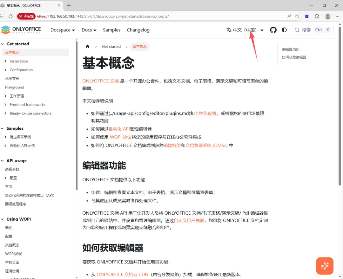Collapse the Samples sidebar section
Screen dimensions: 343x279
coord(3,128)
